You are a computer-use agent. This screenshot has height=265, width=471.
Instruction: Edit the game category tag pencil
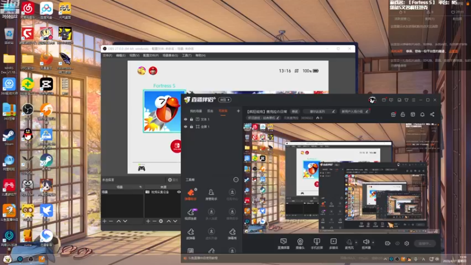[x=278, y=118]
